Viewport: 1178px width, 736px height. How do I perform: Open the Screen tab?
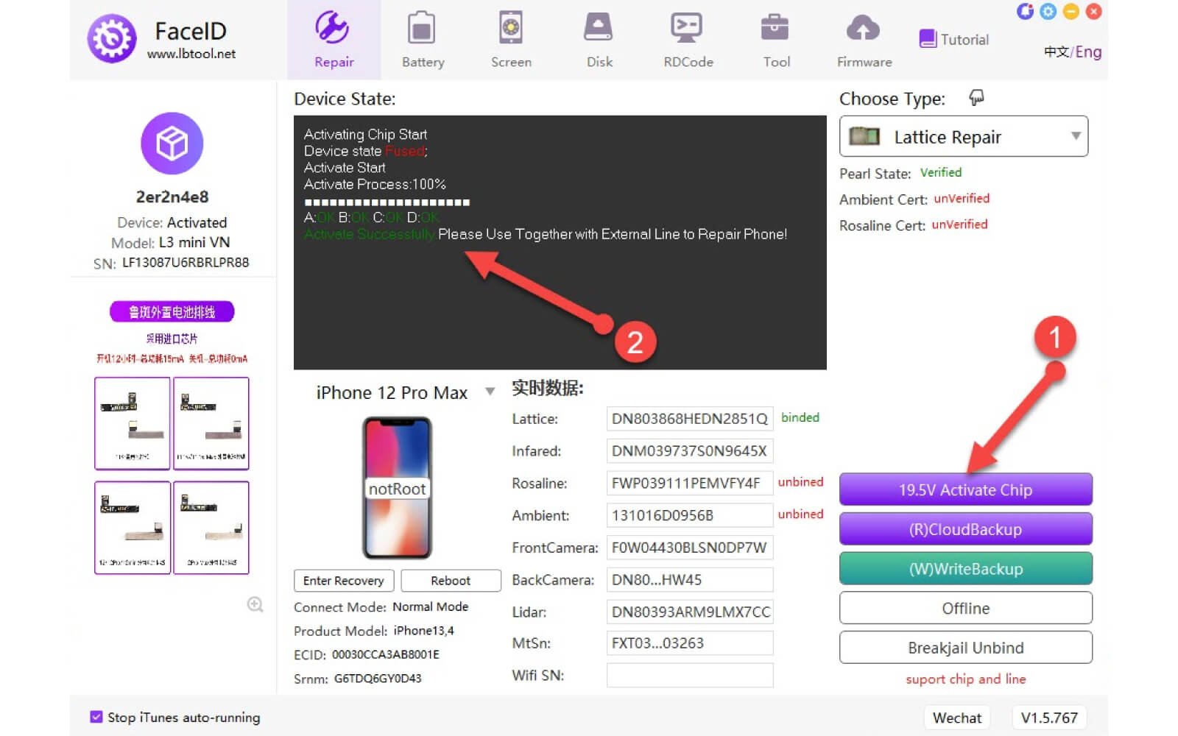(x=511, y=40)
